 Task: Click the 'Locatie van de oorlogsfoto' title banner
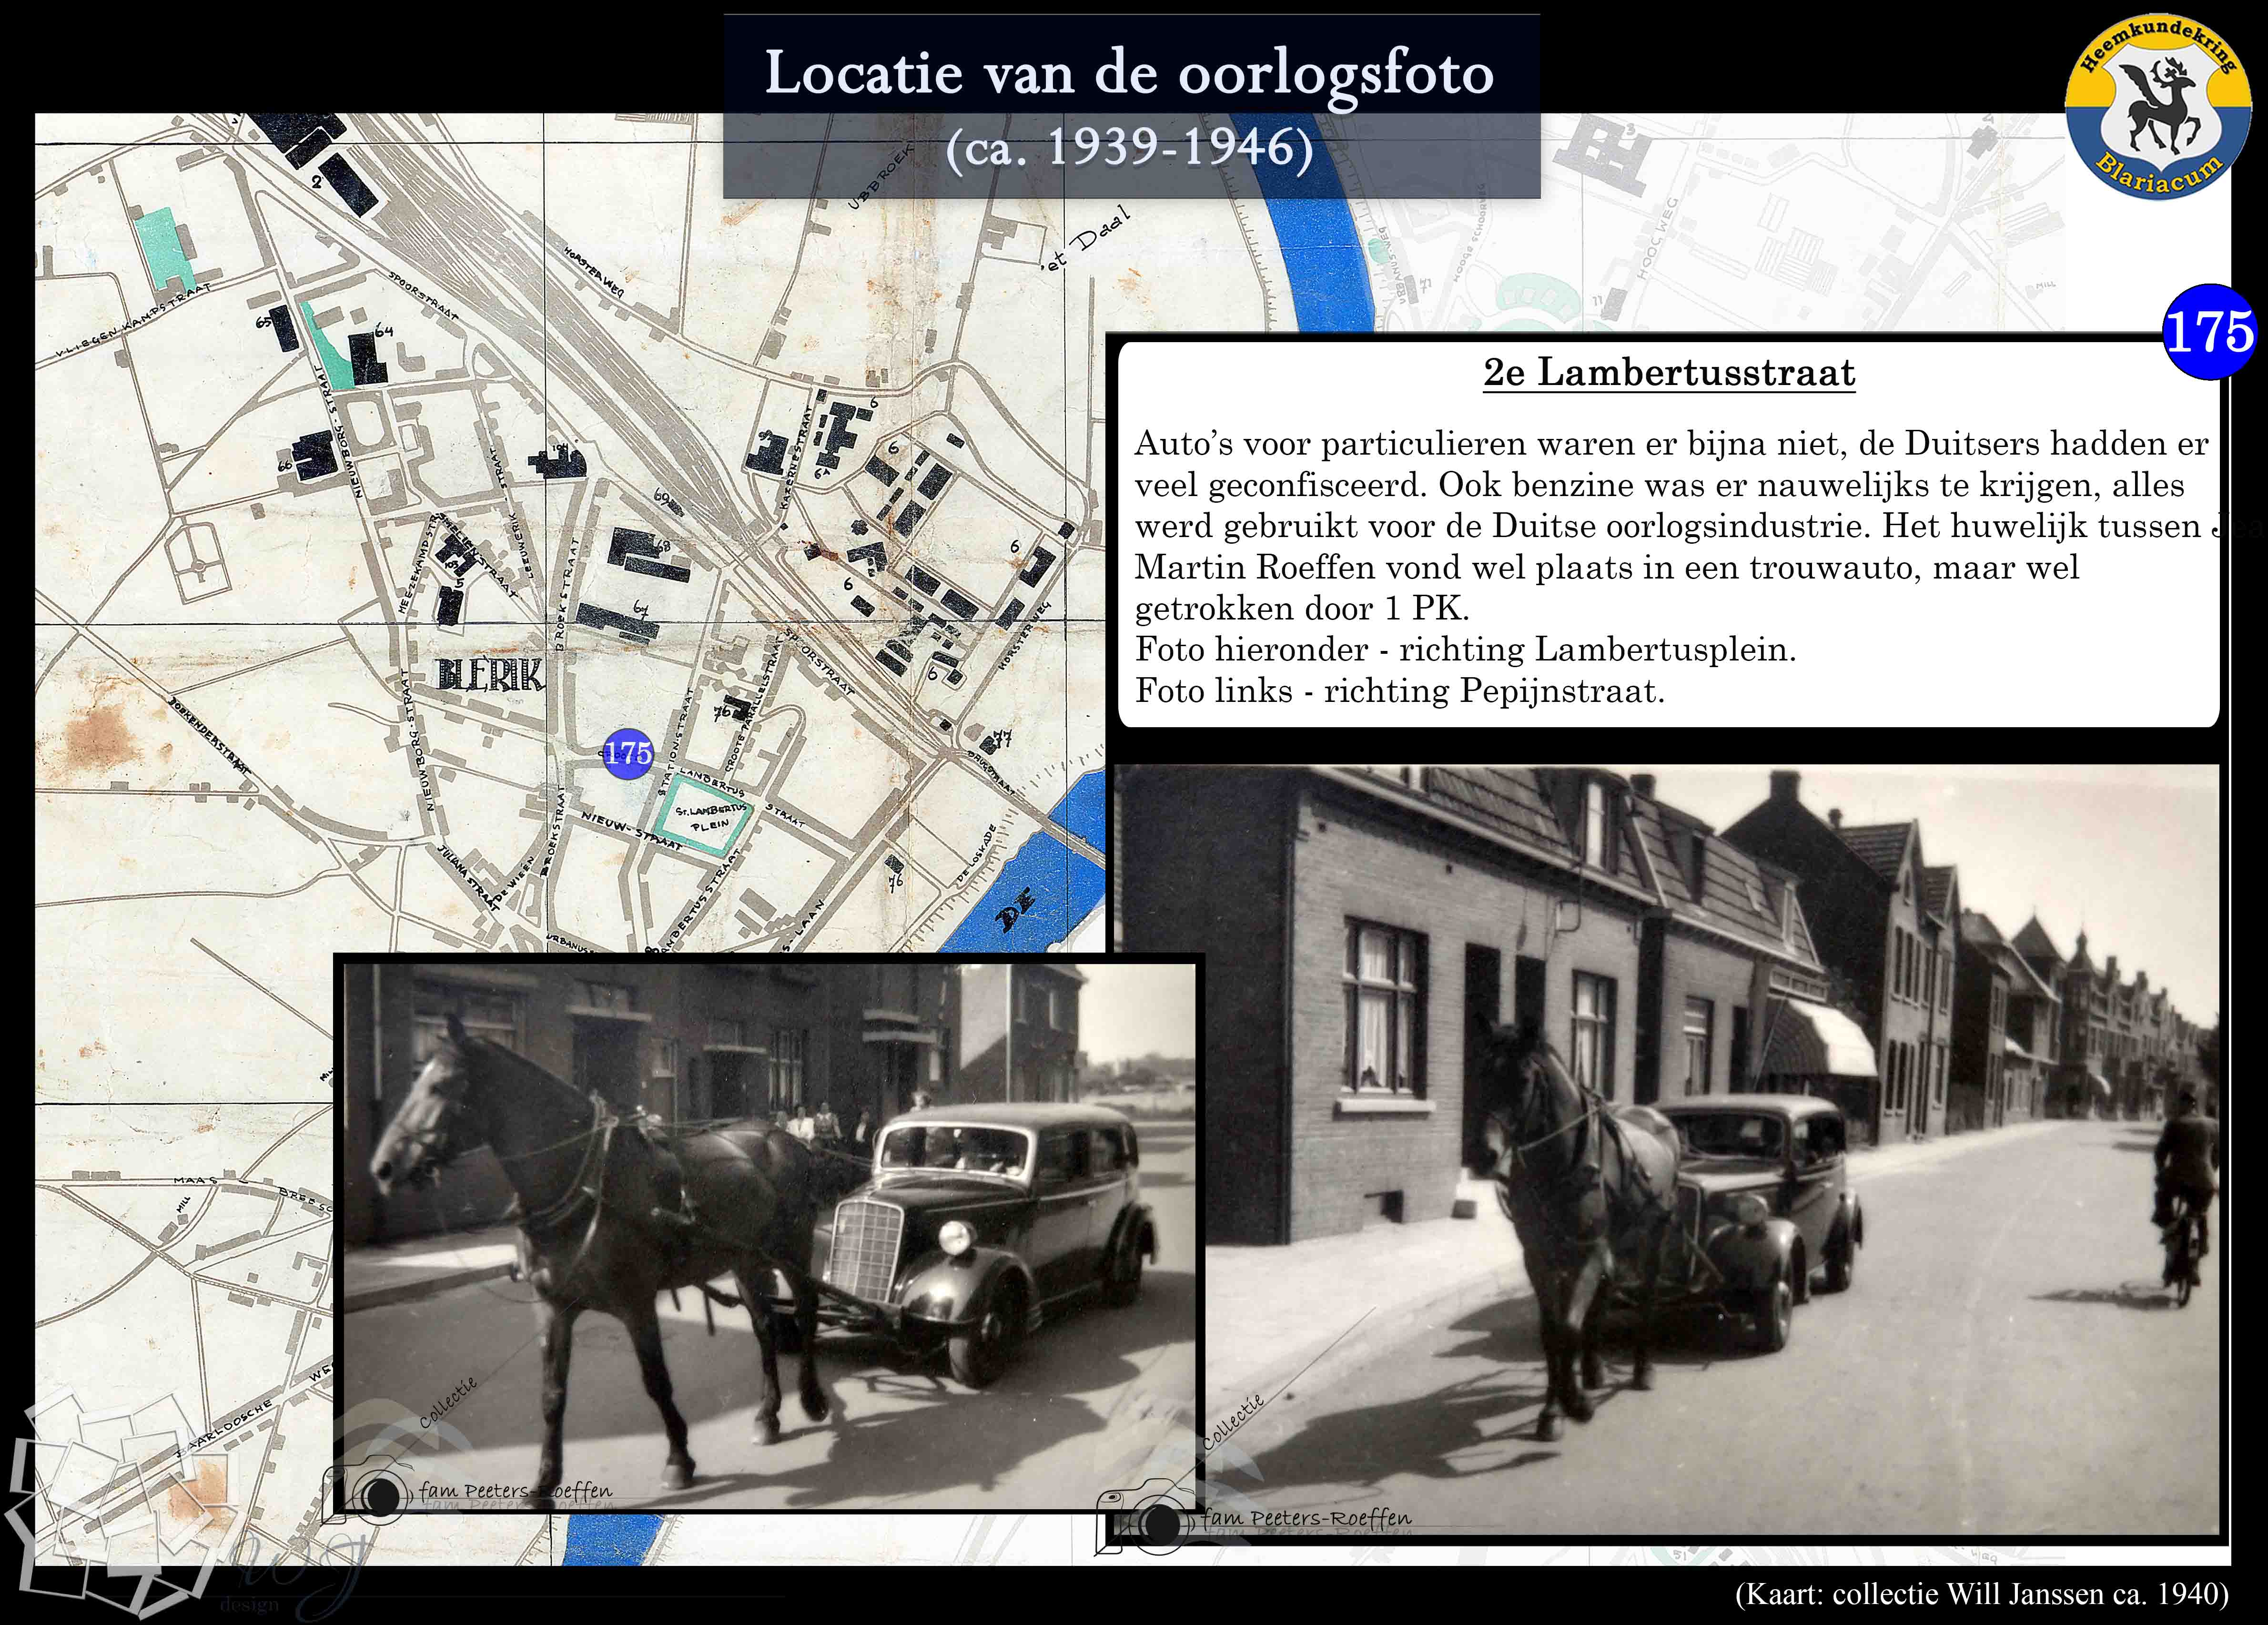[1130, 105]
